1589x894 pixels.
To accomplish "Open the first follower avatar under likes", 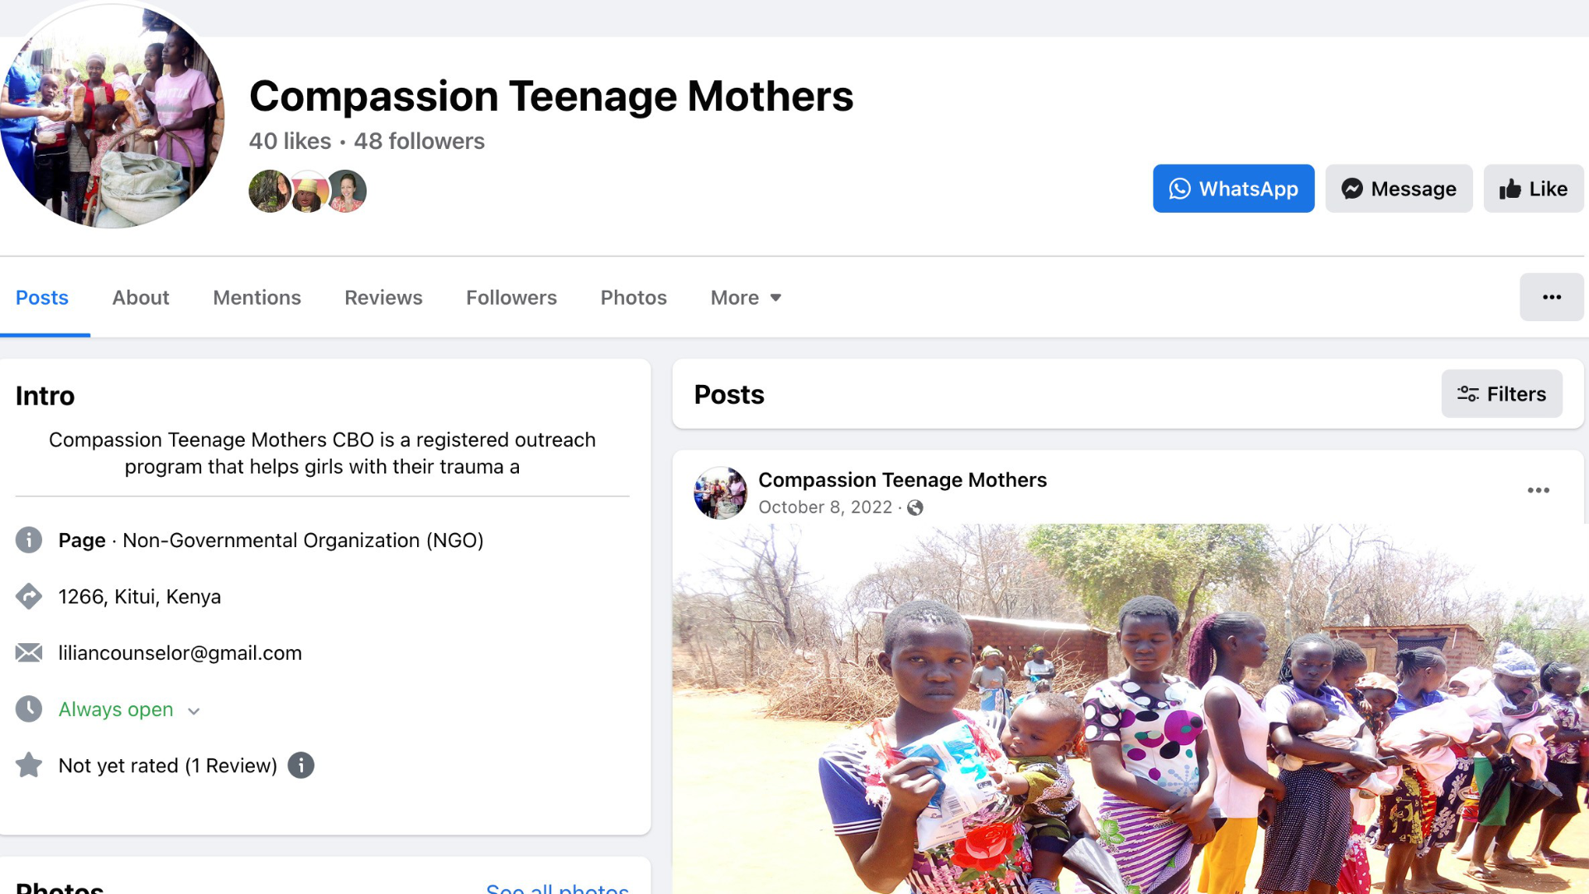I will coord(270,191).
